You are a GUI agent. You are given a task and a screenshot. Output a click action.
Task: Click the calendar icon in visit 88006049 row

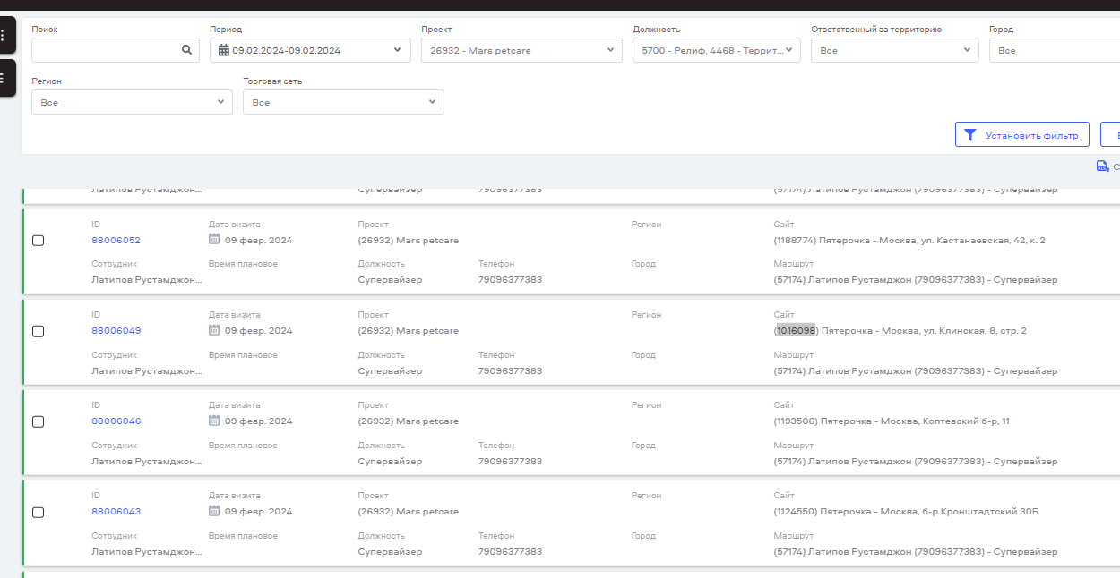click(214, 330)
